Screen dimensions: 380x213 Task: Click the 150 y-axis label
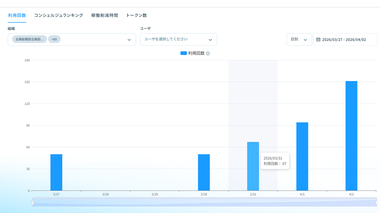[x=27, y=82]
